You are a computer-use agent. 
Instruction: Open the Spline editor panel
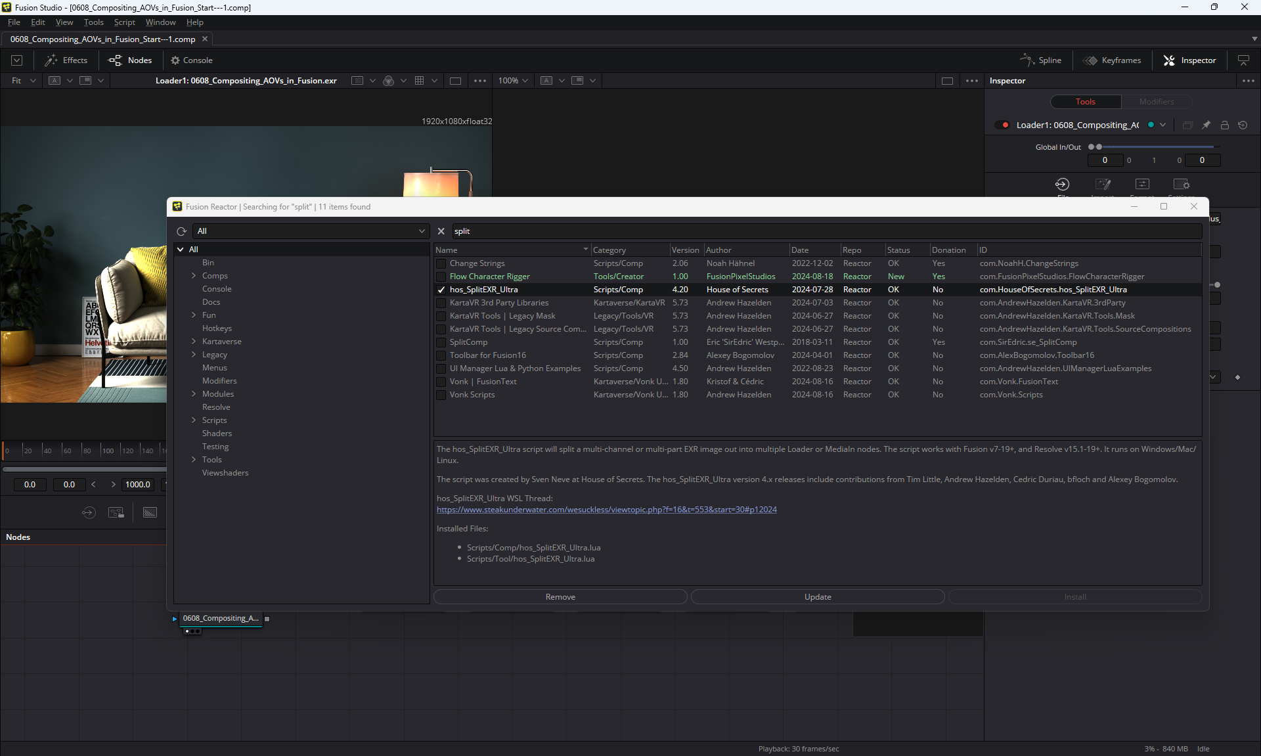tap(1041, 60)
